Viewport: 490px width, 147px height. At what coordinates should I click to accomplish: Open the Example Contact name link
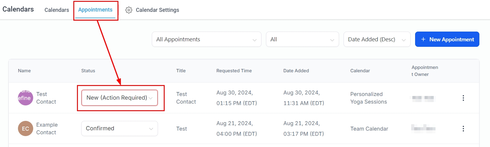[x=47, y=128]
